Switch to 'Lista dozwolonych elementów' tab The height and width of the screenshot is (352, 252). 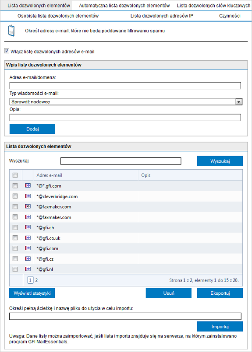pos(39,6)
